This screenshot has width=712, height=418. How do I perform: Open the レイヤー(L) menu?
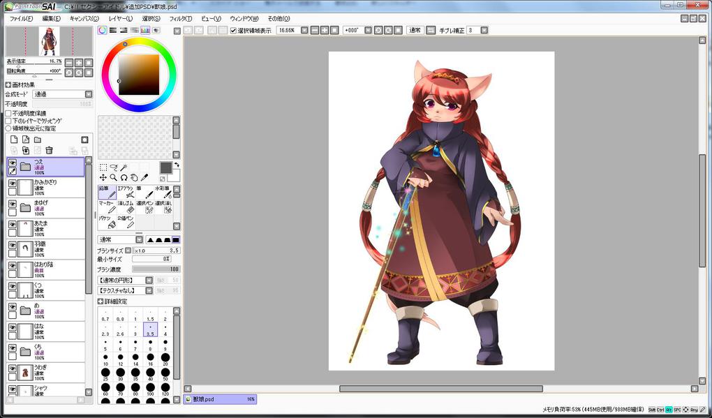120,19
